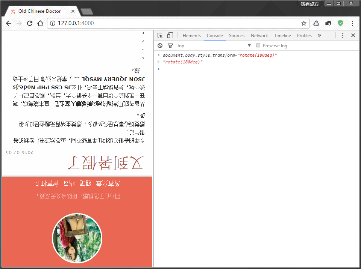Expand more DevTools tabs chevron
This screenshot has height=269, width=361.
(x=319, y=36)
